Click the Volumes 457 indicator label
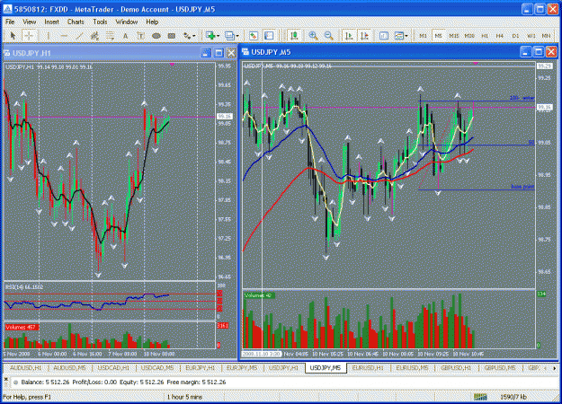Viewport: 562px width, 404px height. 21,327
